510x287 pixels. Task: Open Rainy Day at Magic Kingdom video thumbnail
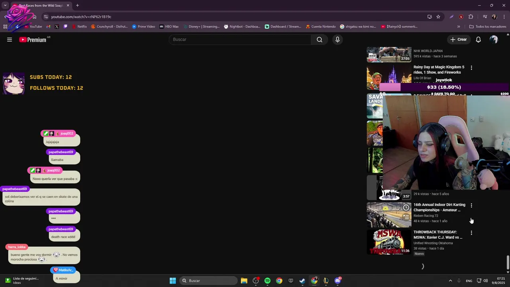pyautogui.click(x=389, y=78)
